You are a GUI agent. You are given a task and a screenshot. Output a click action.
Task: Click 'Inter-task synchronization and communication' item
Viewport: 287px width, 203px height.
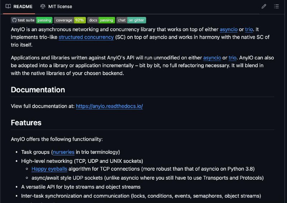(x=141, y=196)
